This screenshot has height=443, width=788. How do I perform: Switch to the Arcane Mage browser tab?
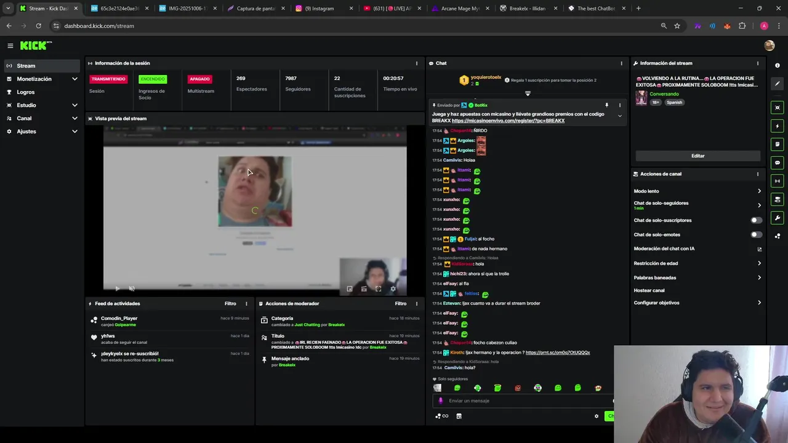tap(460, 9)
